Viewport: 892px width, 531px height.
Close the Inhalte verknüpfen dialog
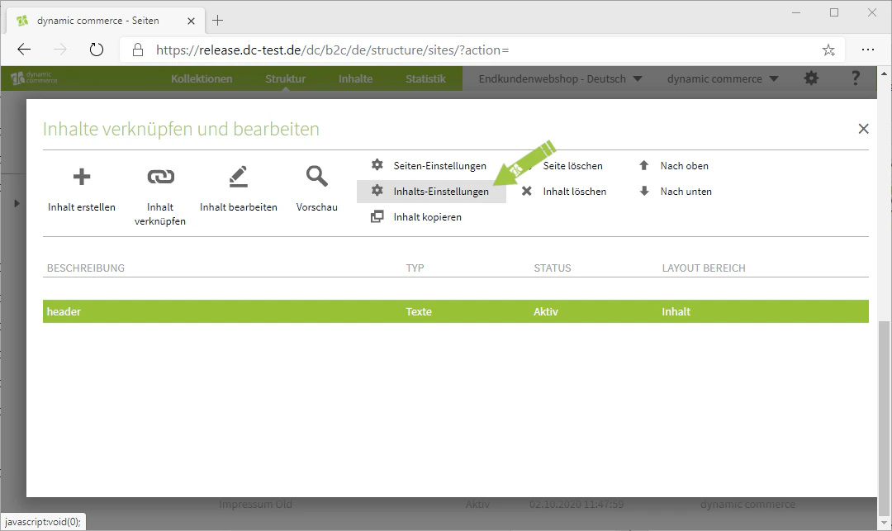click(864, 129)
